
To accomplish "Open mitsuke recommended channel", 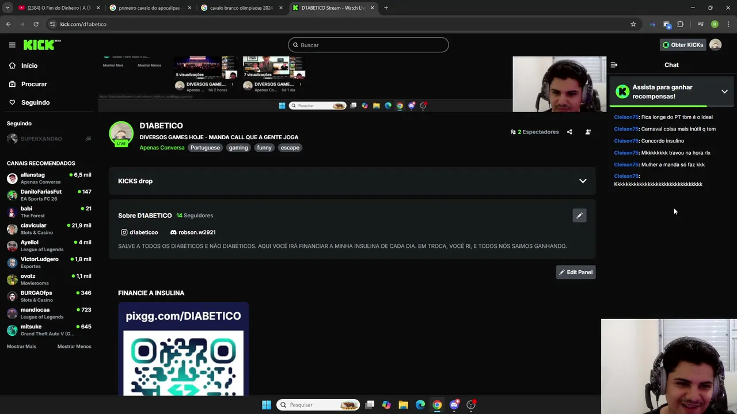I will click(49, 330).
